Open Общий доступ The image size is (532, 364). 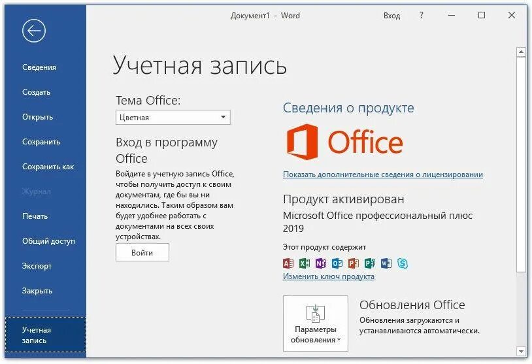click(x=48, y=241)
